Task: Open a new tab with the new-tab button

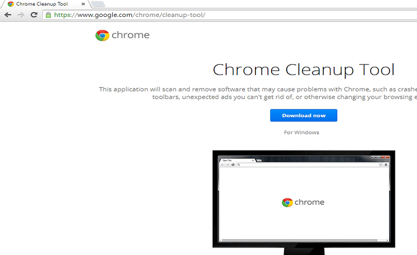Action: [98, 4]
